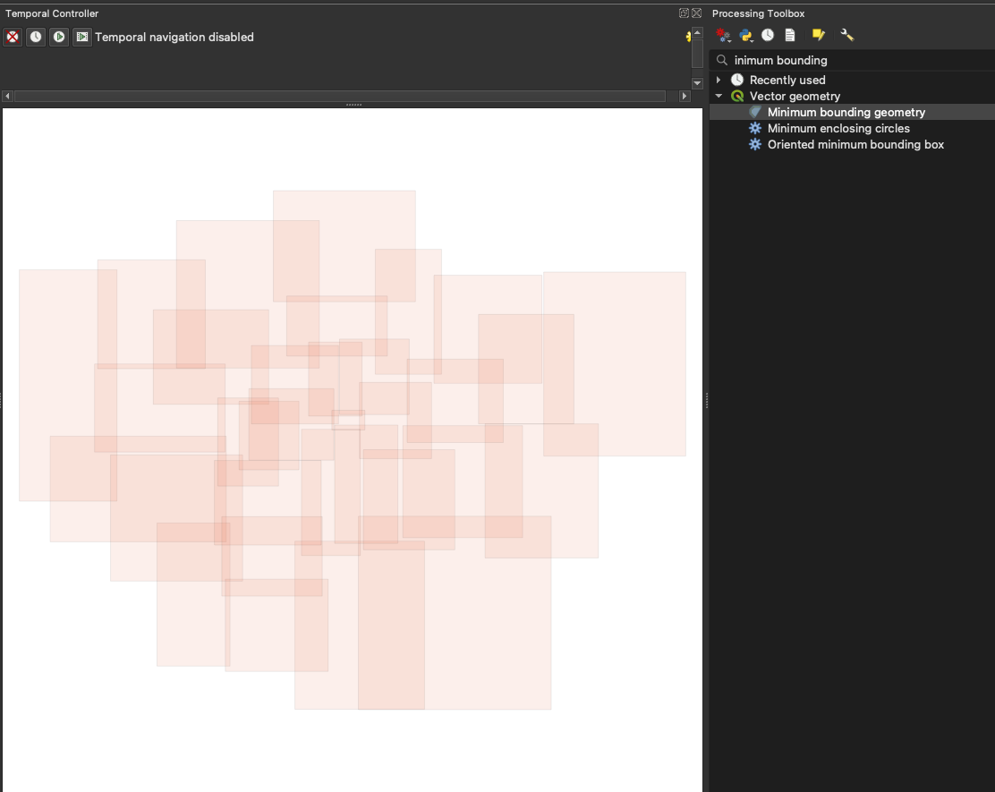The image size is (995, 792).
Task: Open Processing options wrench icon
Action: pos(847,35)
